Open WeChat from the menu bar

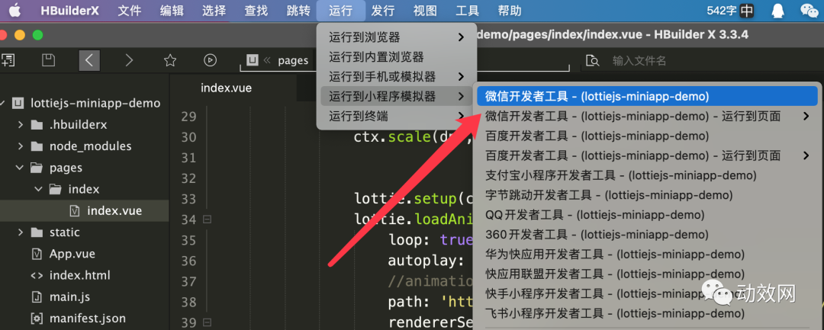coord(810,11)
